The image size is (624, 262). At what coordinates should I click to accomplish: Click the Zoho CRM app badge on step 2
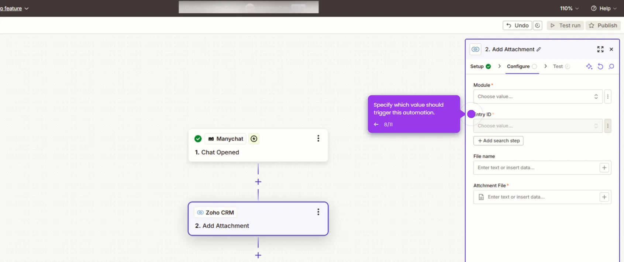tap(216, 213)
